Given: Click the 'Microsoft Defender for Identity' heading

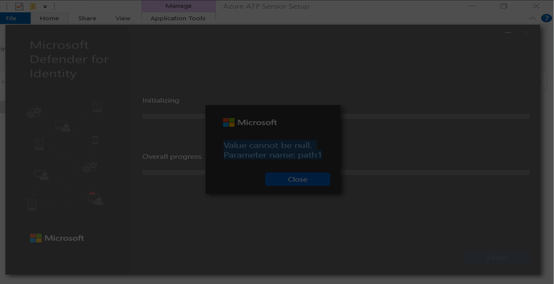Looking at the screenshot, I should point(69,59).
